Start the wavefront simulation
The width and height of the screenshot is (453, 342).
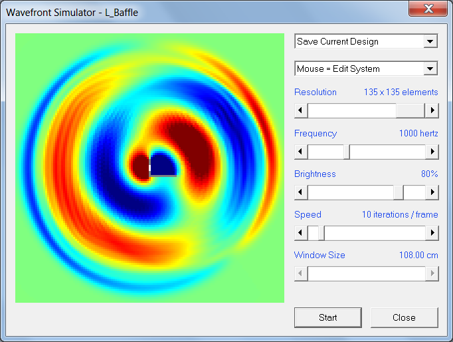click(328, 317)
